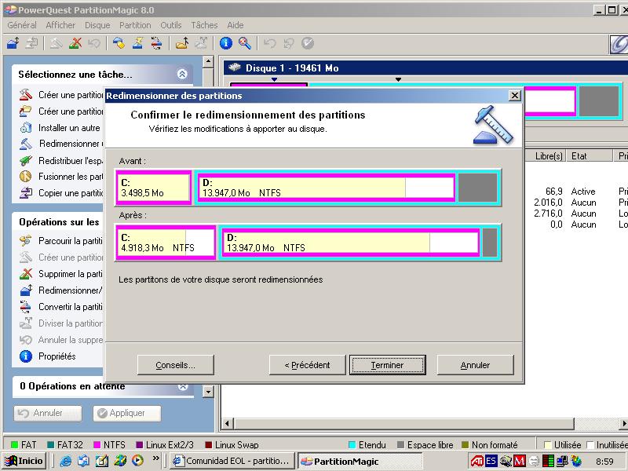Click the 'Active' status cell
The width and height of the screenshot is (628, 471).
[x=583, y=192]
